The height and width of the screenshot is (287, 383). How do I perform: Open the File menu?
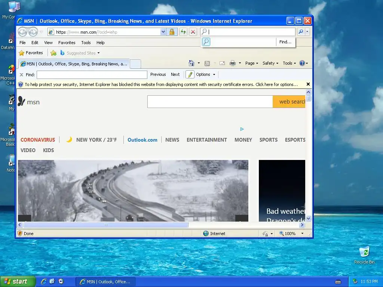click(22, 43)
